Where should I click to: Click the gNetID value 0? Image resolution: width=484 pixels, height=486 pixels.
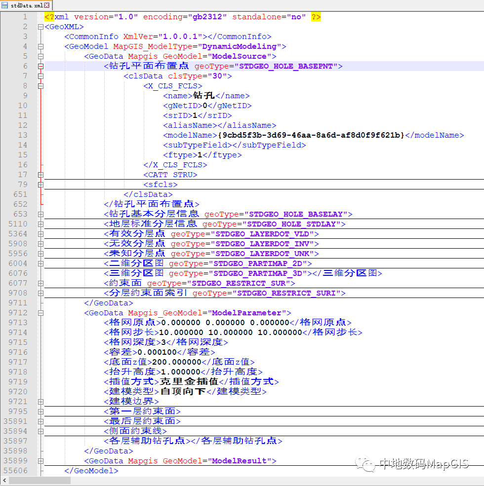pos(205,106)
